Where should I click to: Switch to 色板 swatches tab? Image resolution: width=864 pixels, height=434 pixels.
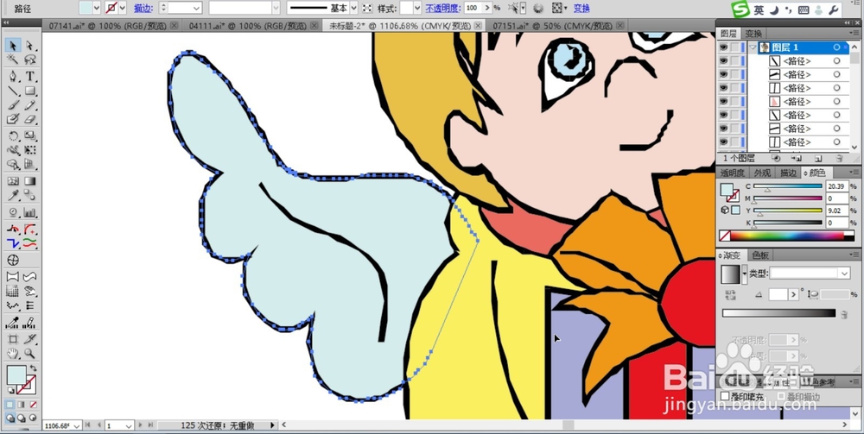coord(760,255)
